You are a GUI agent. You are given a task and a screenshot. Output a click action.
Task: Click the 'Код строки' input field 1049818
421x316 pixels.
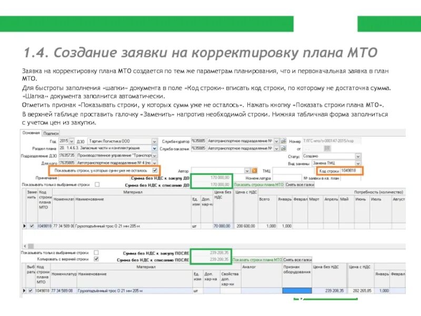tap(351, 171)
